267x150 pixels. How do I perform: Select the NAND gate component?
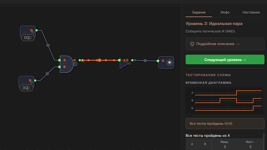point(67,64)
